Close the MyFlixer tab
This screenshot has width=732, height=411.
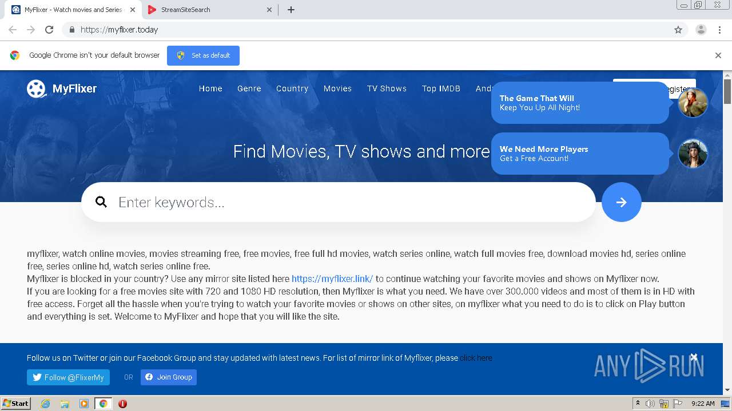pos(133,10)
